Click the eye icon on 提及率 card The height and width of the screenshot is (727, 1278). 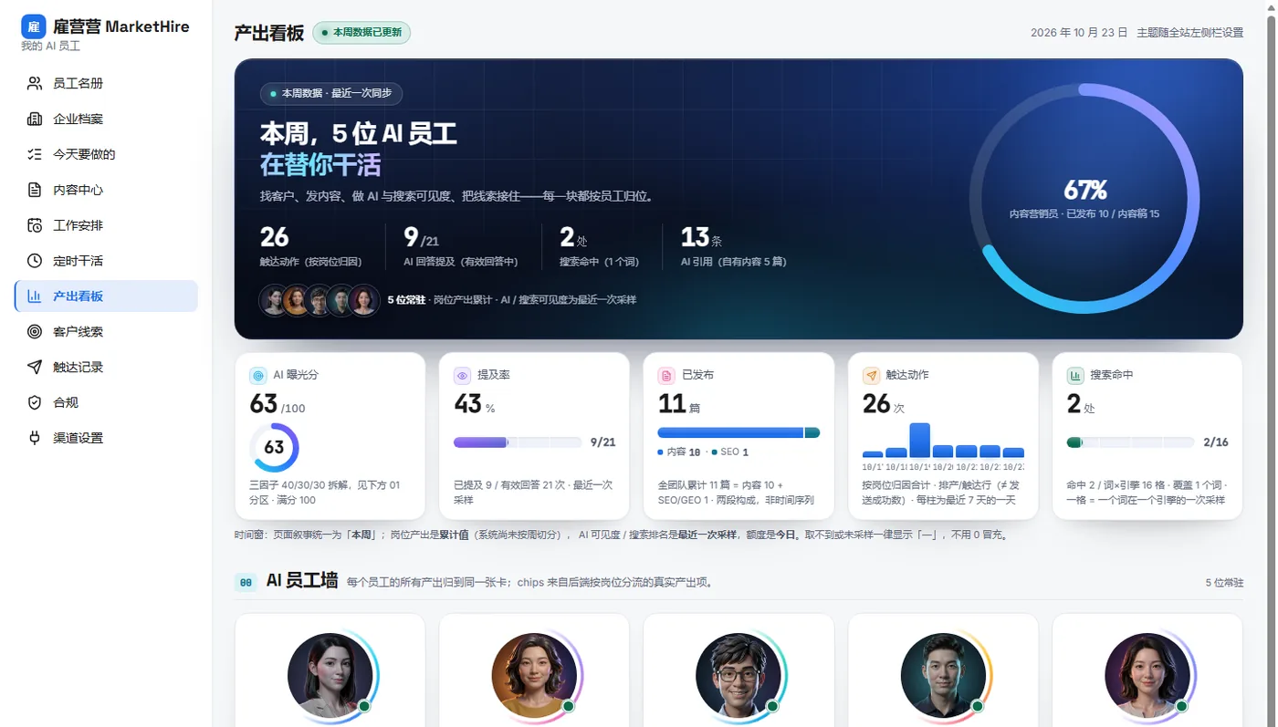[463, 375]
